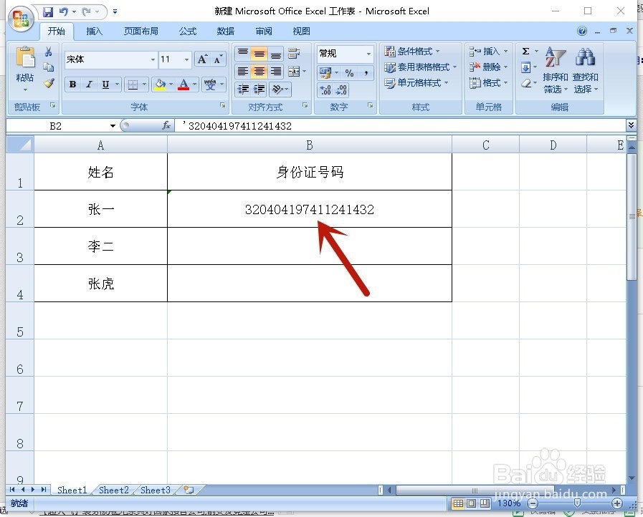643x517 pixels.
Task: Toggle wrap text (自动换行)
Action: 293,53
